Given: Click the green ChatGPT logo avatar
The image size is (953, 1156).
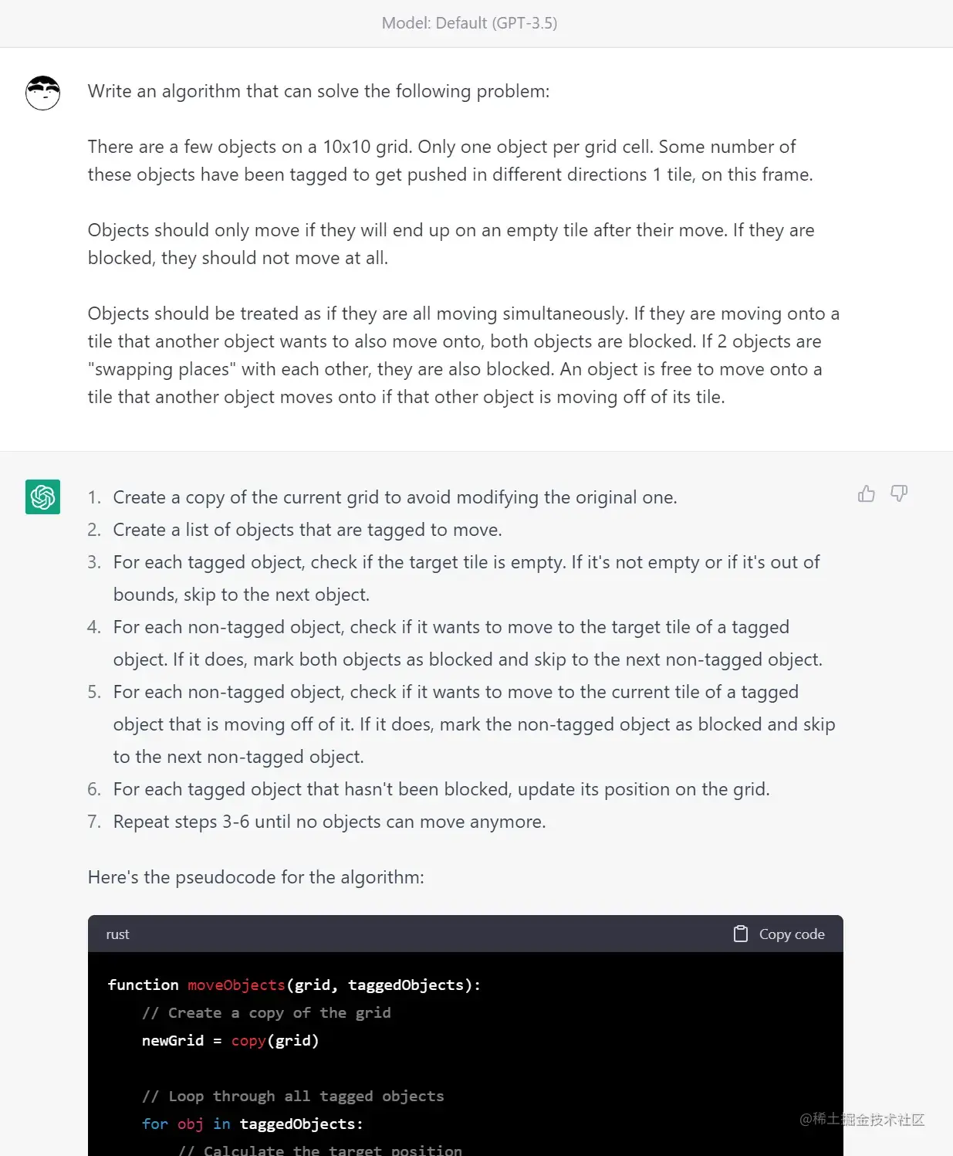Looking at the screenshot, I should coord(43,497).
